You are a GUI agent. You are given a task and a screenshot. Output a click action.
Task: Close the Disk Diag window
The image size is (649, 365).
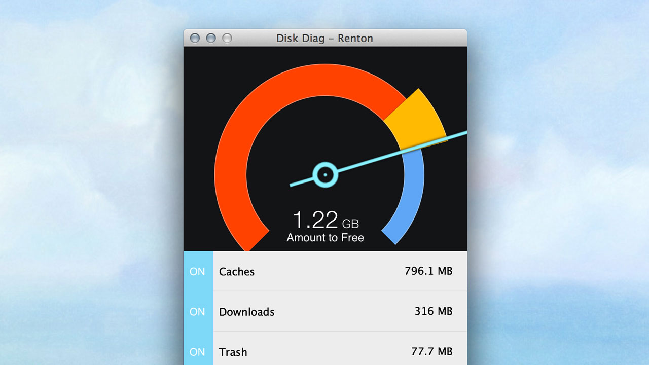click(195, 38)
